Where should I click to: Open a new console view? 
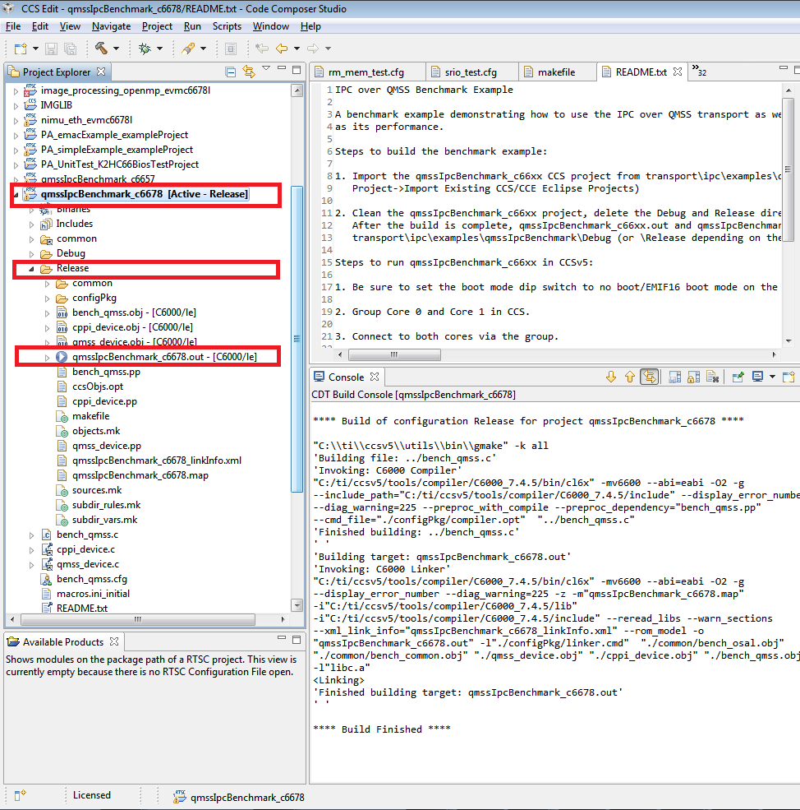(789, 377)
